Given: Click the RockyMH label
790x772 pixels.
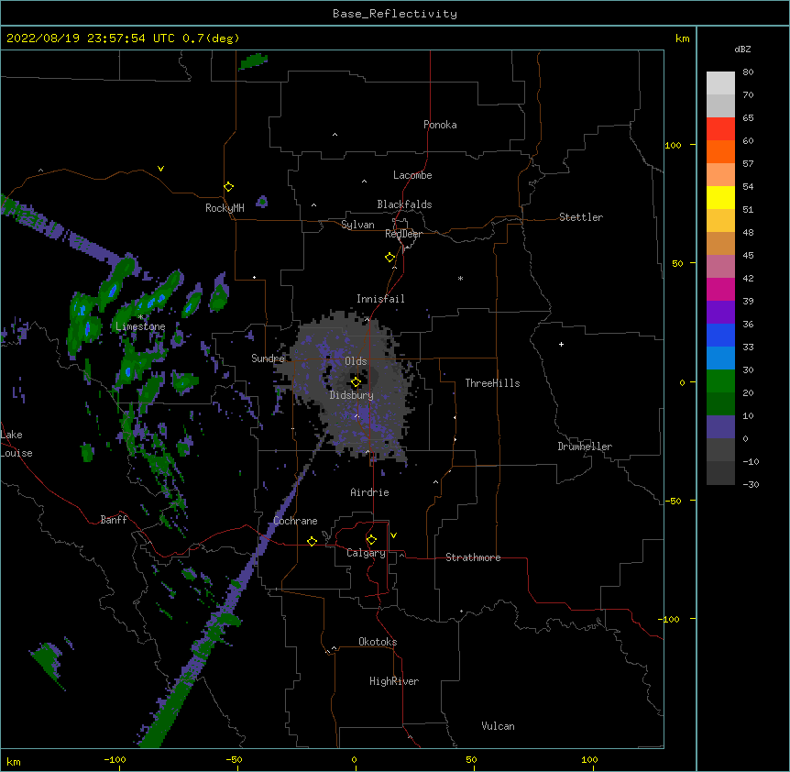Looking at the screenshot, I should (x=225, y=208).
